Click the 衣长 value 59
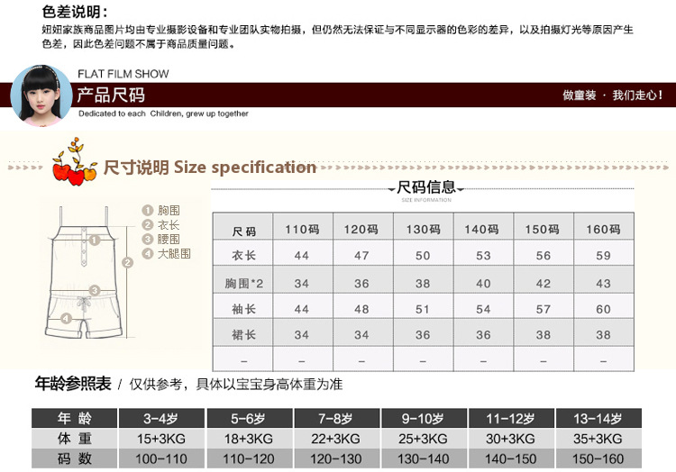The width and height of the screenshot is (676, 472). (603, 256)
